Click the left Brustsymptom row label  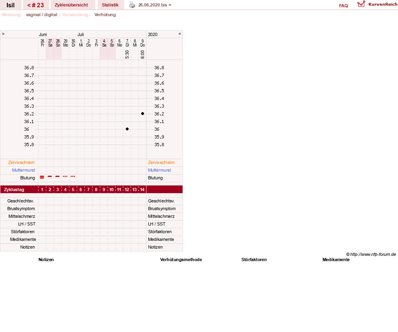pyautogui.click(x=21, y=209)
